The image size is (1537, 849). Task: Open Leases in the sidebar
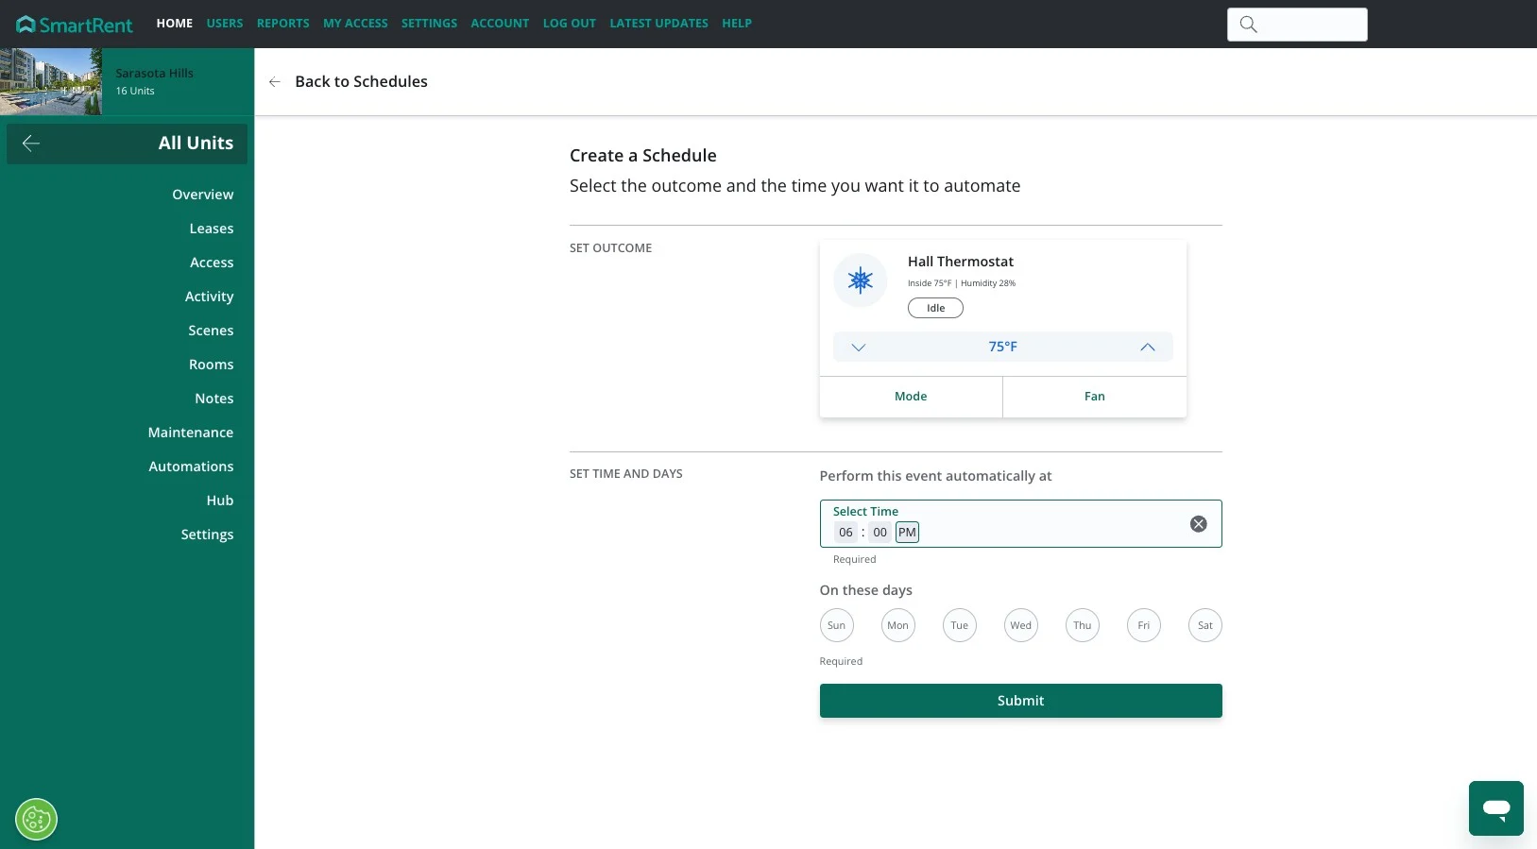211,229
